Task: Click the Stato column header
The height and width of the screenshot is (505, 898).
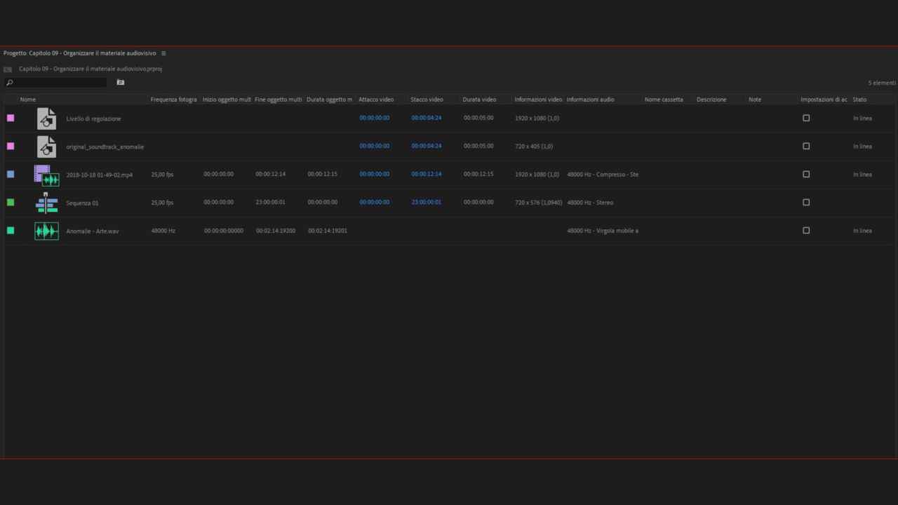Action: click(x=859, y=100)
